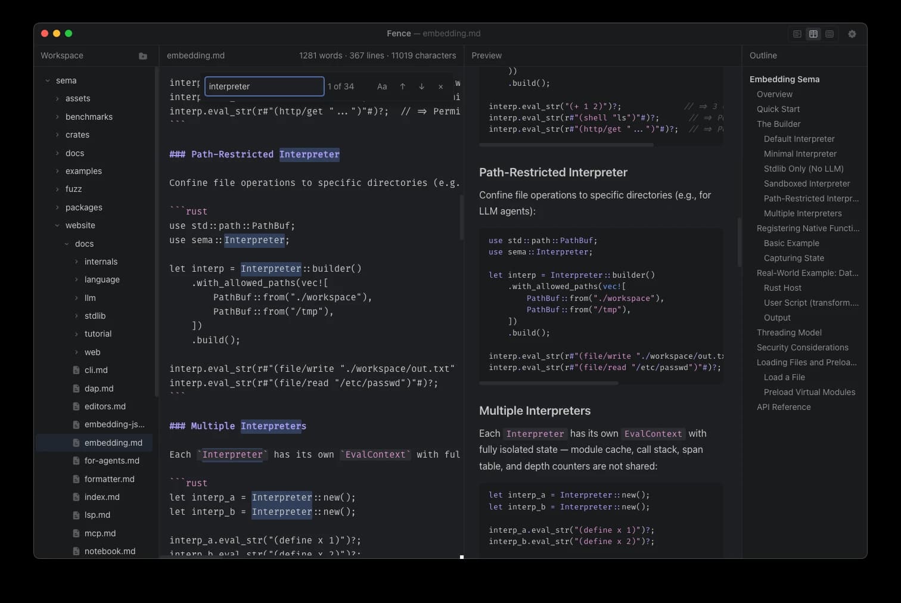Click the embedding.md editor tab label
Screen dimensions: 901x603
195,55
